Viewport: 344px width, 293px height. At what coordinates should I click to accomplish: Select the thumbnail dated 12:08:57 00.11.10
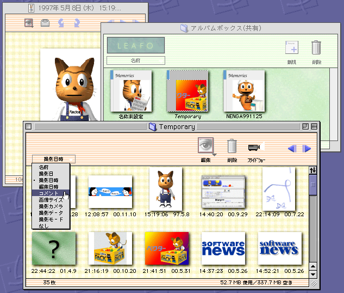coord(110,192)
